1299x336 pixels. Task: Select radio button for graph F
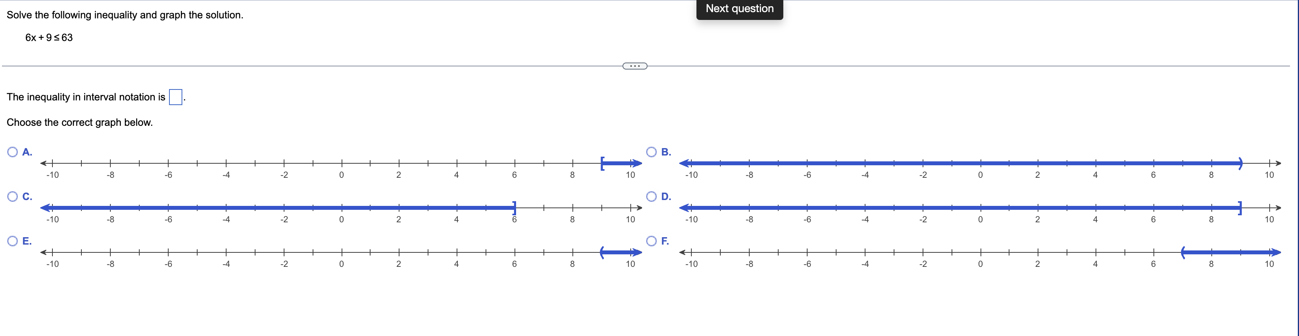[651, 241]
